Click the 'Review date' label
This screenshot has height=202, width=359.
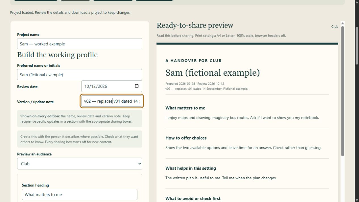(x=27, y=87)
